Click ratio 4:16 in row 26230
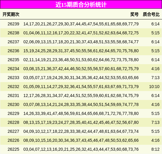162x154 pixels. pyautogui.click(x=155, y=104)
